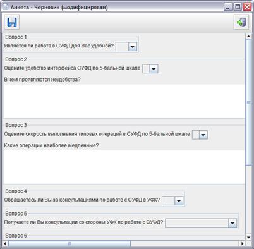Close the Анкета - Черновик window
This screenshot has height=249, width=254.
coord(247,7)
